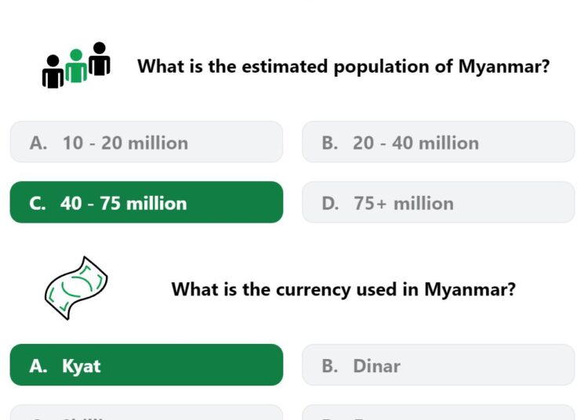Select answer B. 20 - 40 million

(x=438, y=142)
